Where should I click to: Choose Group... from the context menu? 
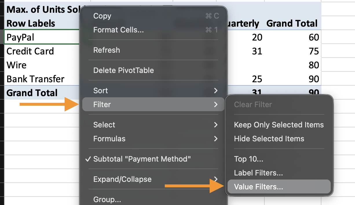point(107,199)
